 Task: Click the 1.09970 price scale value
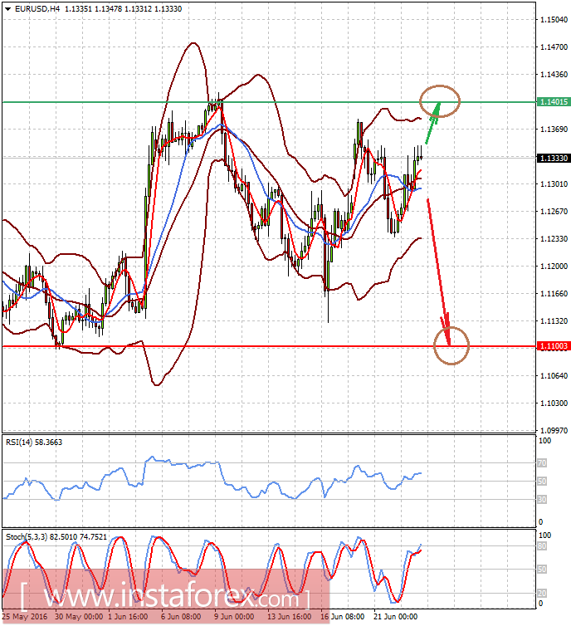[x=554, y=431]
